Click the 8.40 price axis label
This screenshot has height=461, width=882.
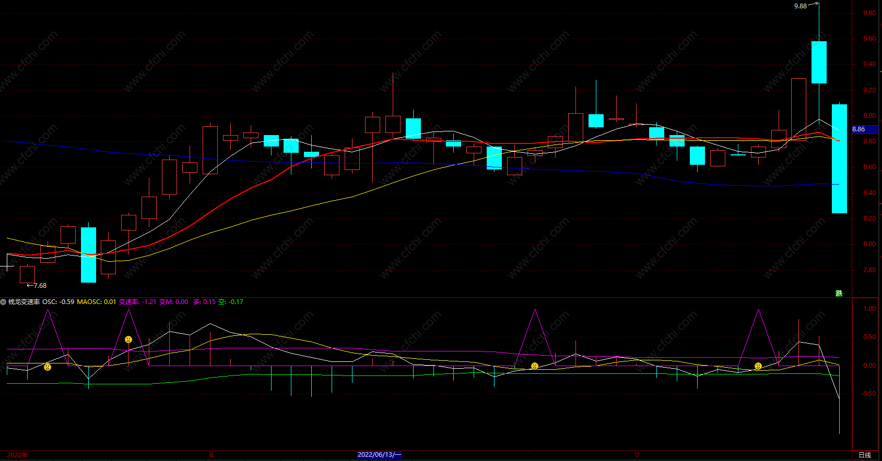(869, 193)
